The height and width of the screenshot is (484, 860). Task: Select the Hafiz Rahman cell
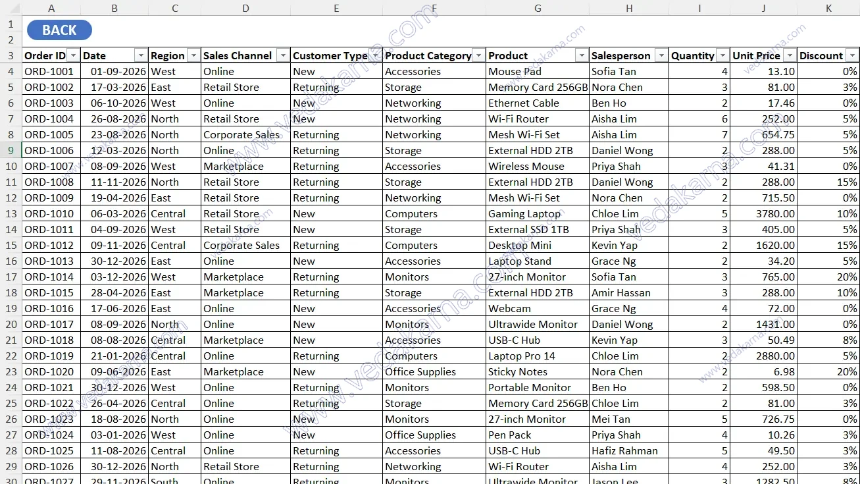tap(629, 451)
